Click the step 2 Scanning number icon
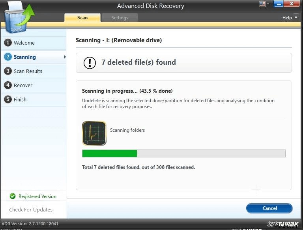The height and width of the screenshot is (230, 303). click(8, 57)
